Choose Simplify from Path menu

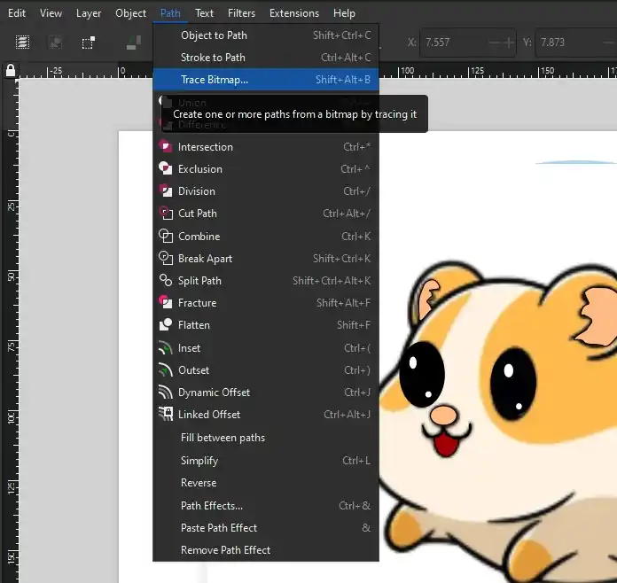(x=266, y=460)
